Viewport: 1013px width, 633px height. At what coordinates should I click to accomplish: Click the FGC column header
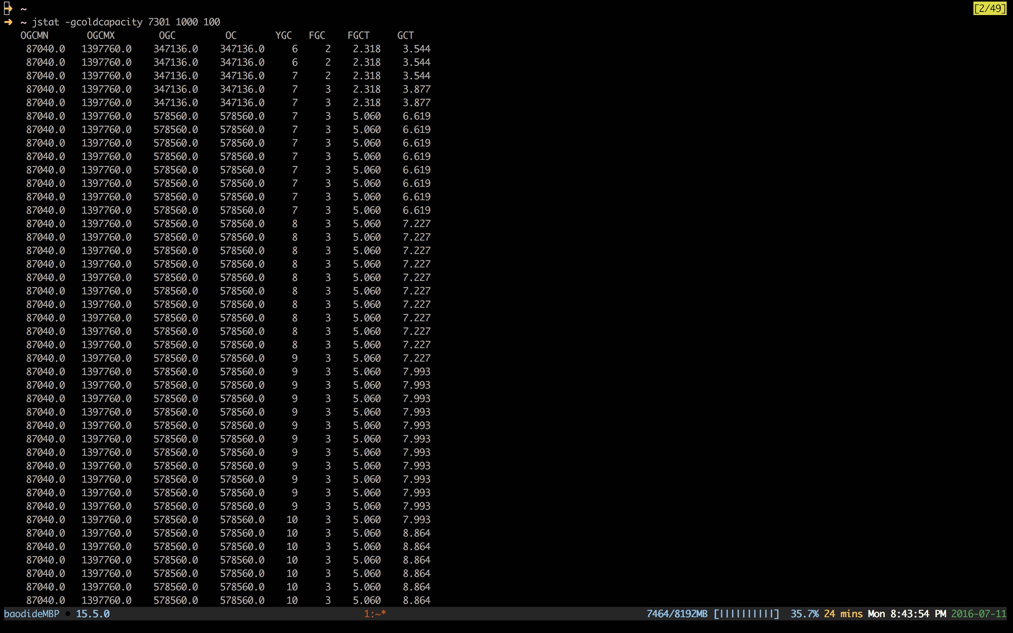pyautogui.click(x=317, y=36)
